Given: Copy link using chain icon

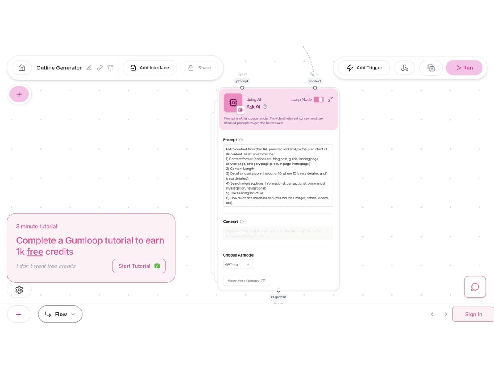Looking at the screenshot, I should point(100,68).
